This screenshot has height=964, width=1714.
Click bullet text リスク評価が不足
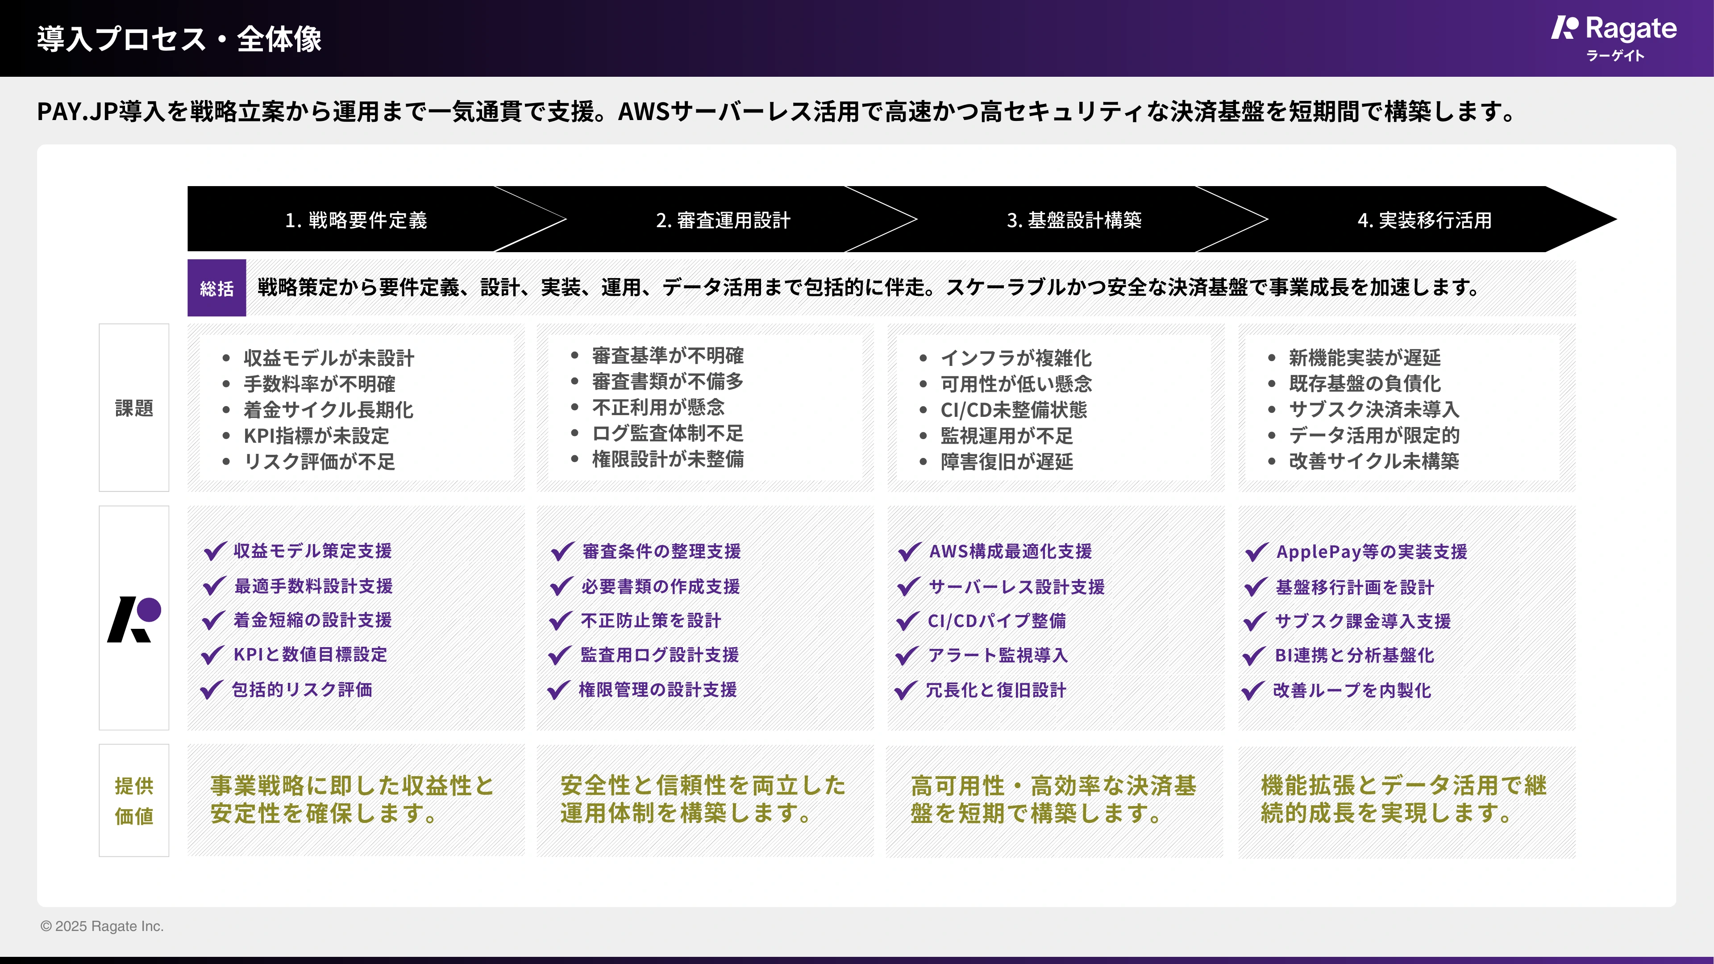[320, 462]
